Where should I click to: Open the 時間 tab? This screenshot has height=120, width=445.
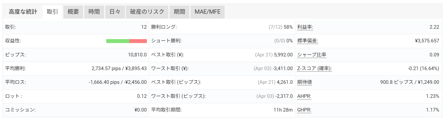coord(94,12)
